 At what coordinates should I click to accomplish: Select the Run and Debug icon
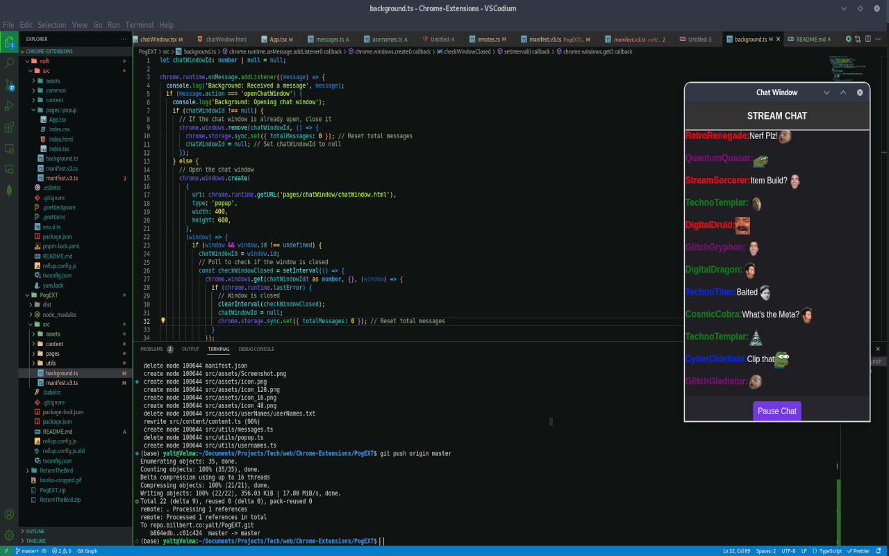point(9,106)
